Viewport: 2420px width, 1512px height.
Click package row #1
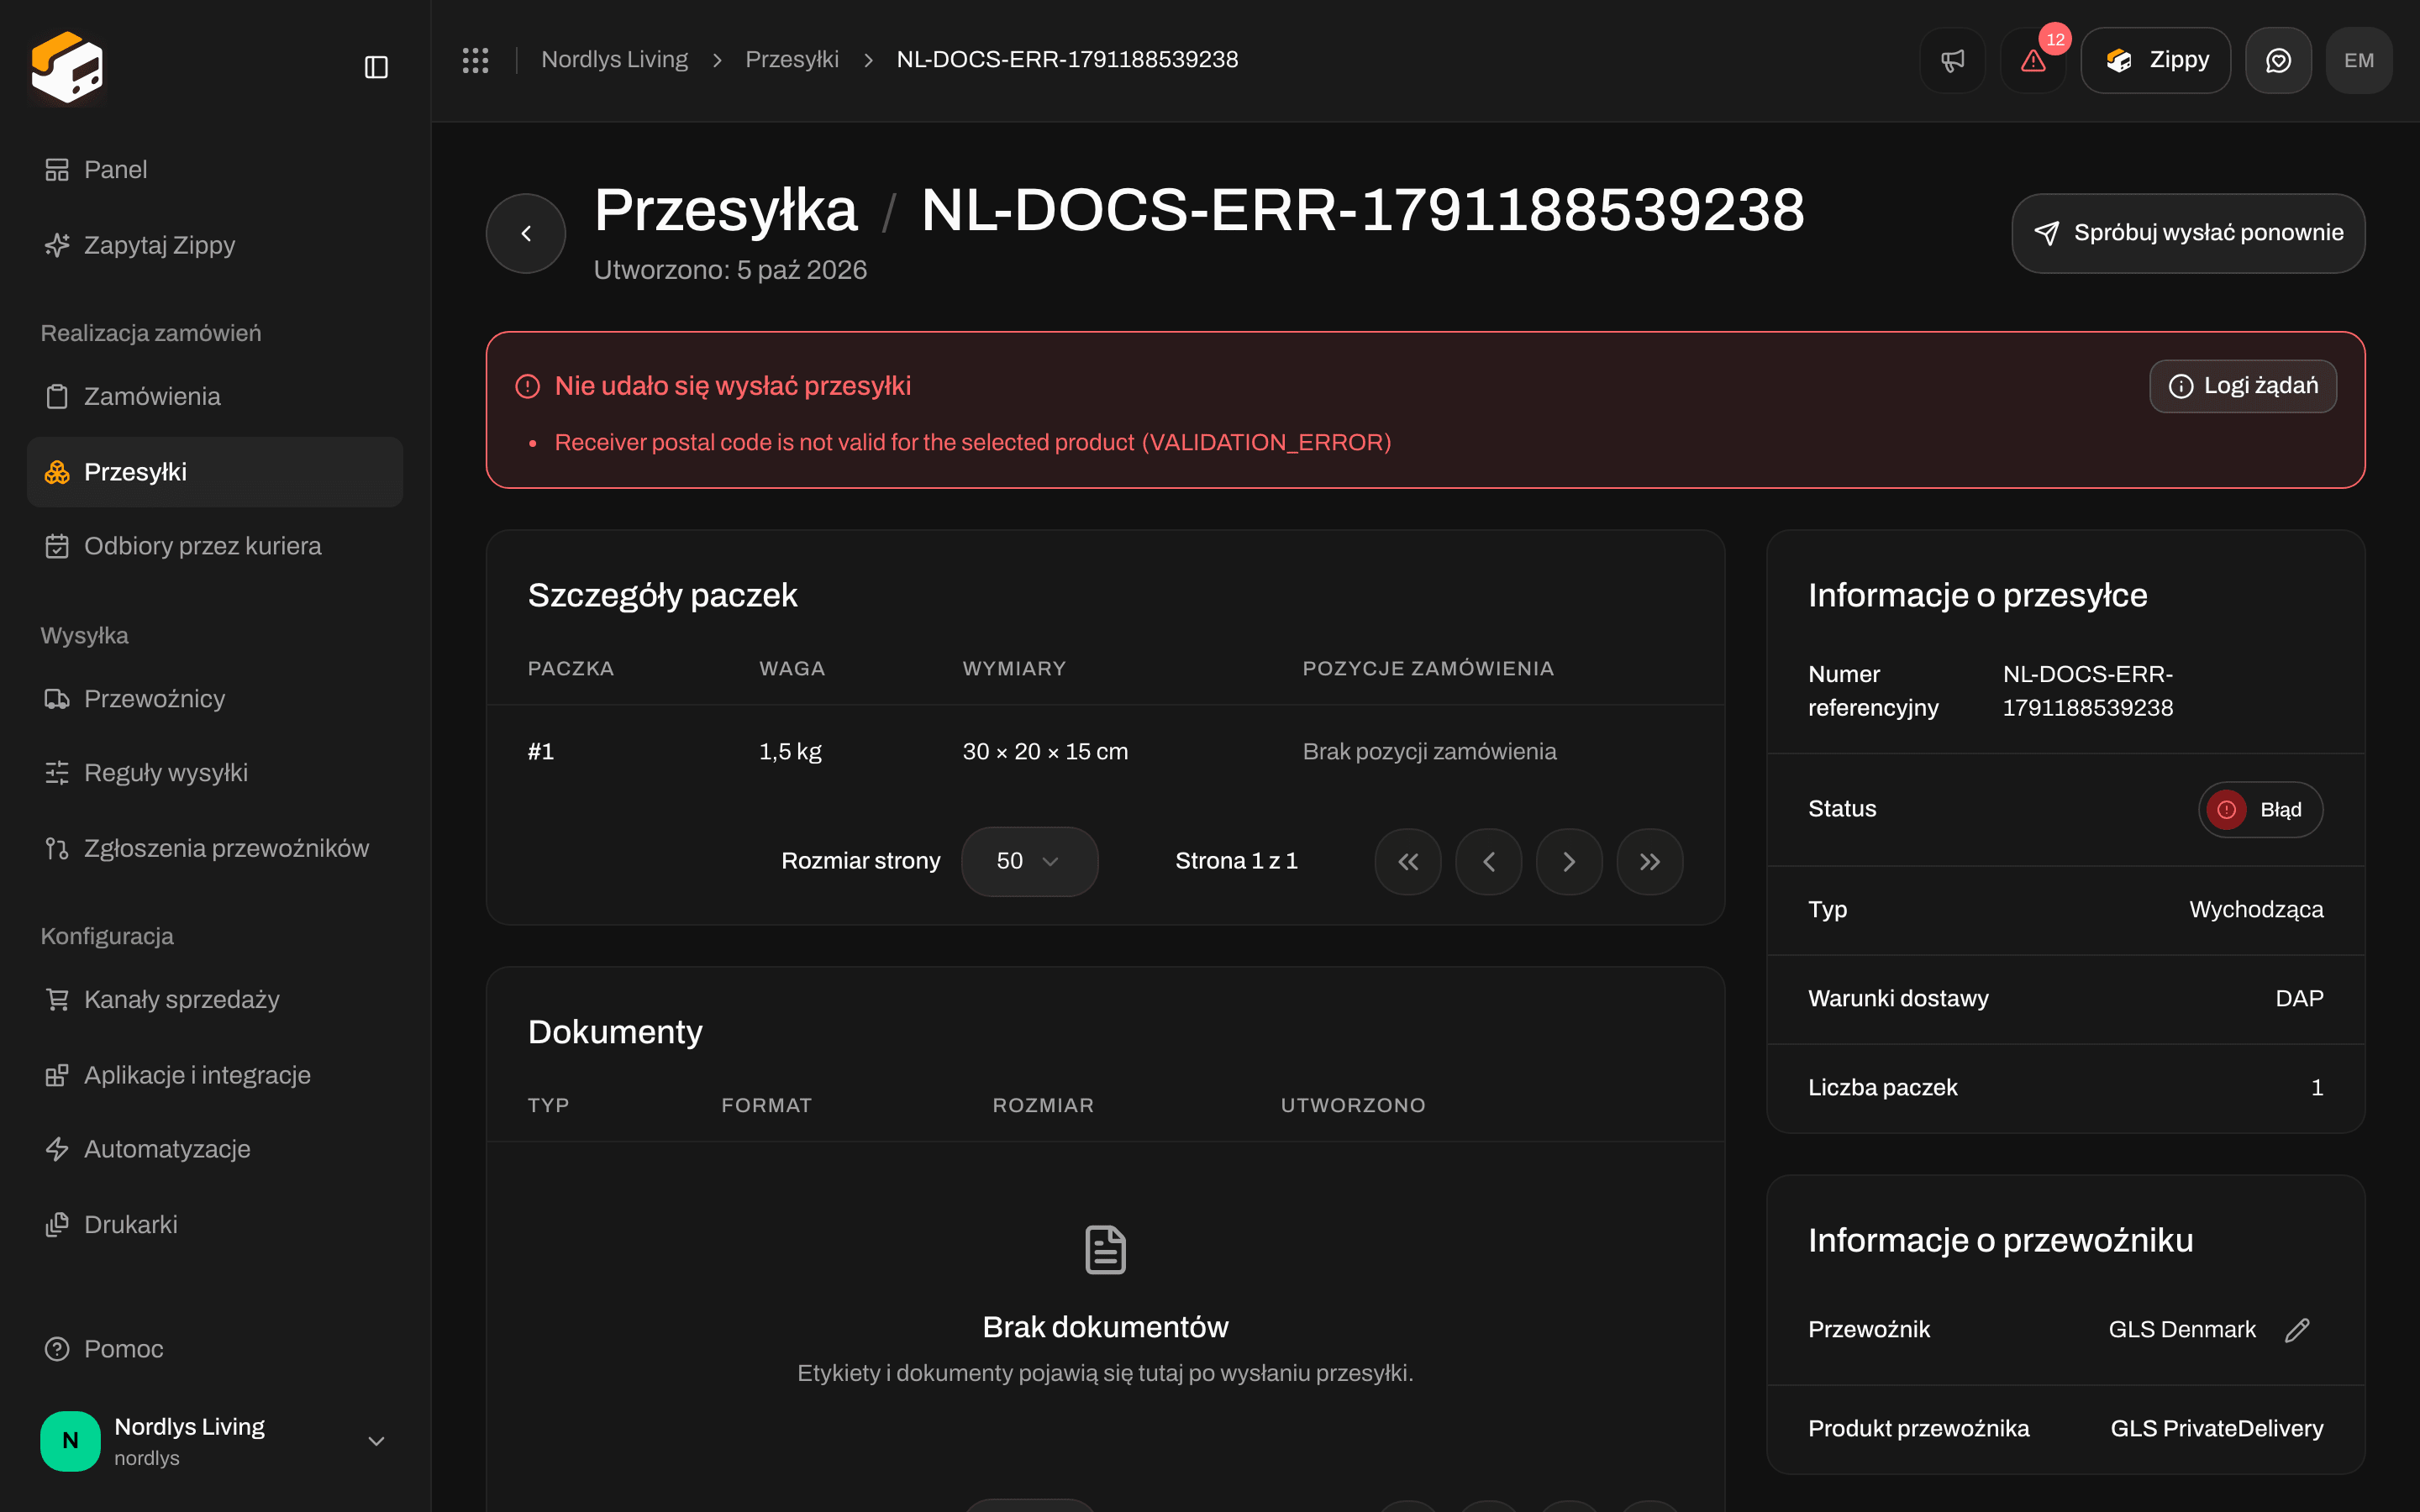click(1105, 751)
